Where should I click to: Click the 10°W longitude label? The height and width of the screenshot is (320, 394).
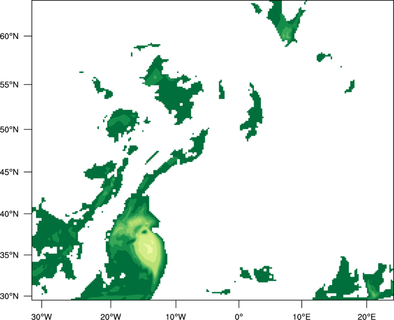click(x=176, y=317)
